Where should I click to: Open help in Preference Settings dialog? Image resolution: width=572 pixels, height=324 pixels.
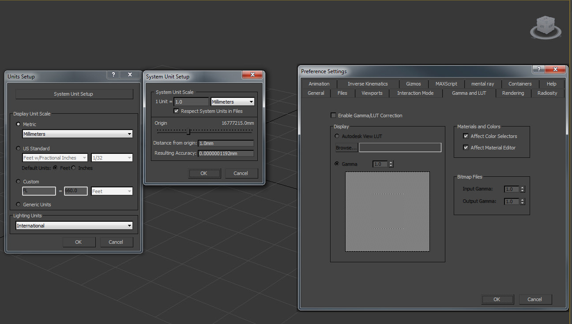pos(538,70)
